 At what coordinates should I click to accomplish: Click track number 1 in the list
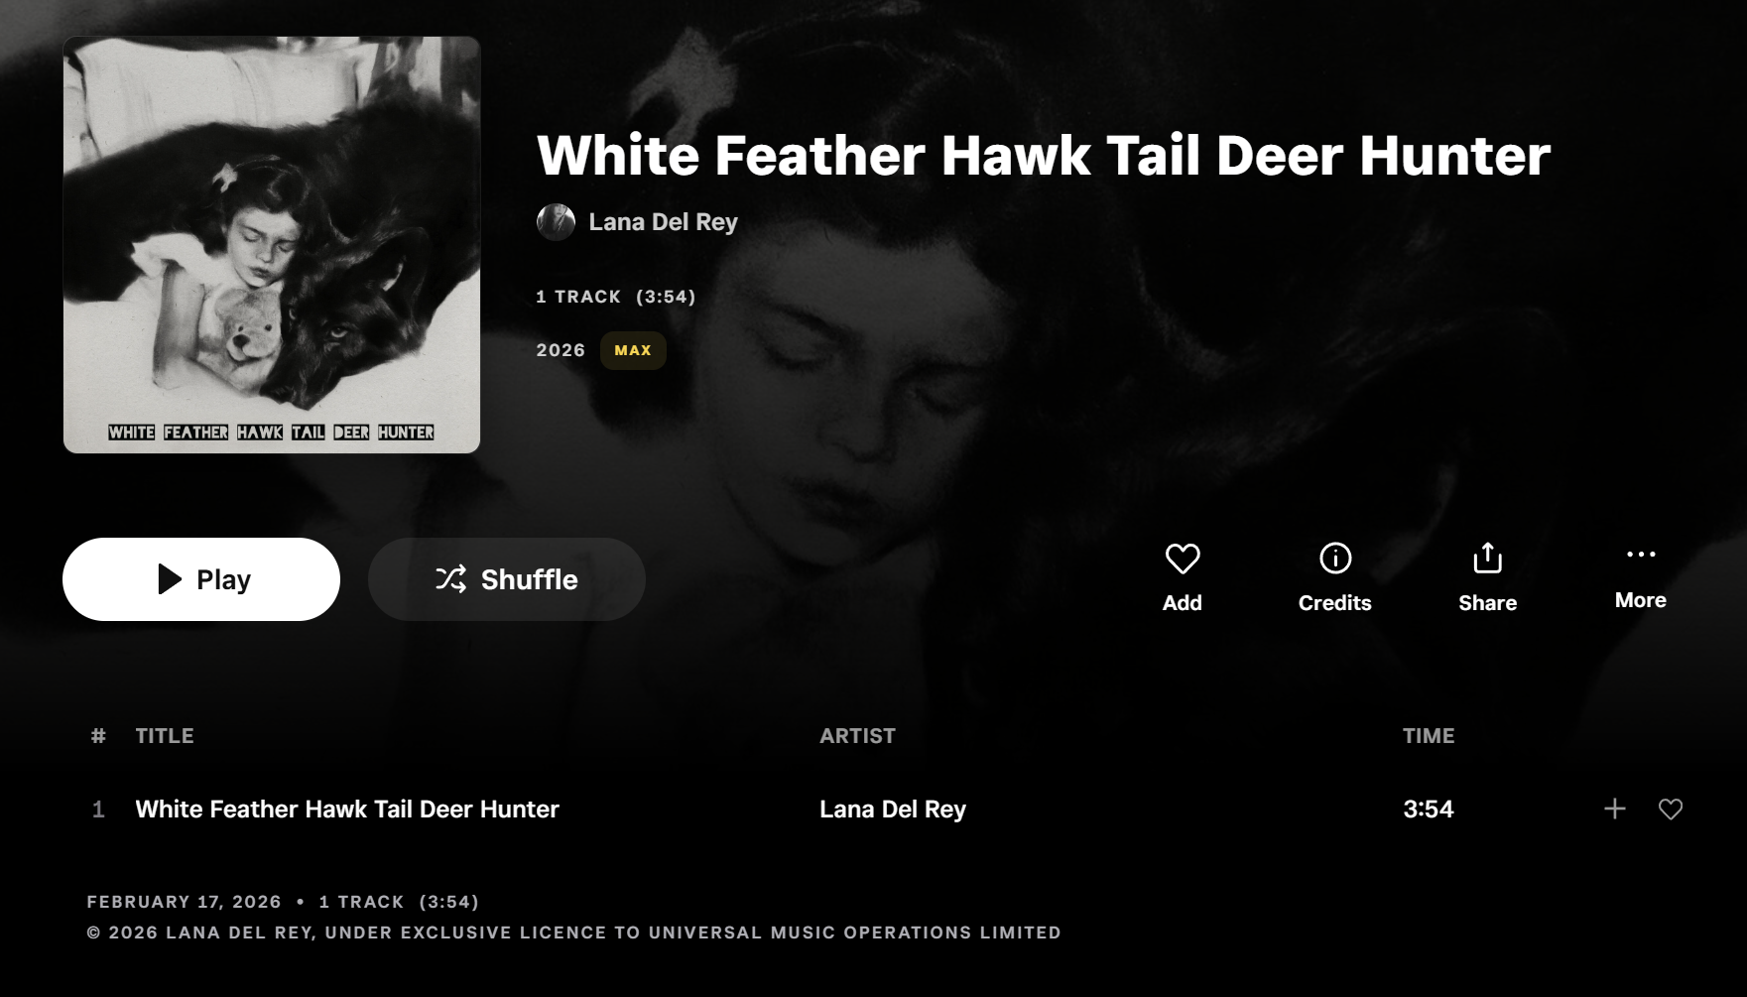pos(98,810)
